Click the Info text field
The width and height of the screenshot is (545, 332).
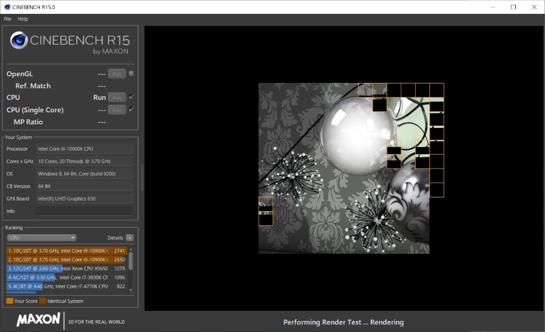click(84, 211)
